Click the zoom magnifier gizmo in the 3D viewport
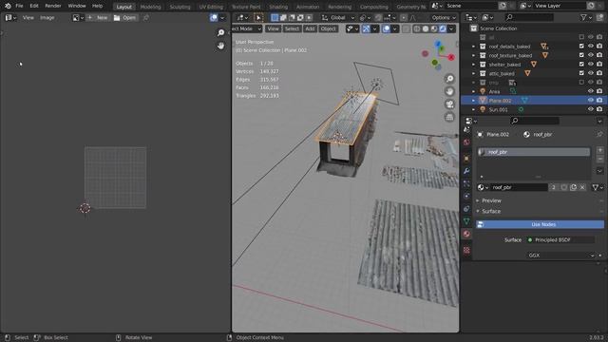608x342 pixels. pos(449,79)
